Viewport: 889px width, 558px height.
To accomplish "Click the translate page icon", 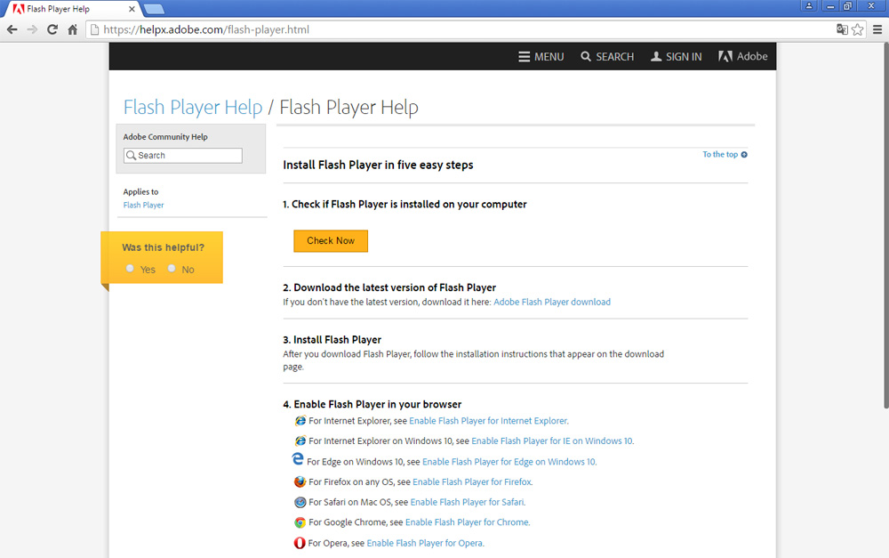I will 842,29.
